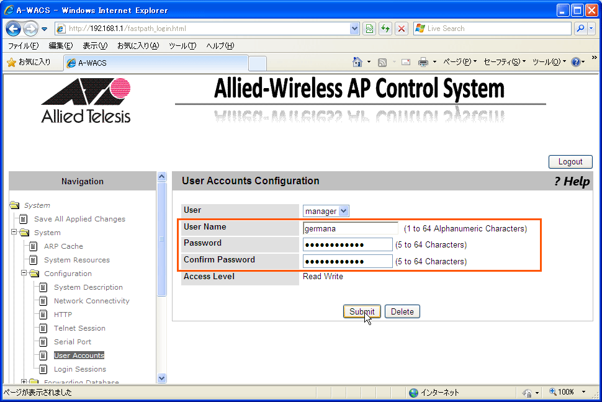The image size is (602, 402).
Task: Open System Resources in the navigation tree
Action: (77, 260)
